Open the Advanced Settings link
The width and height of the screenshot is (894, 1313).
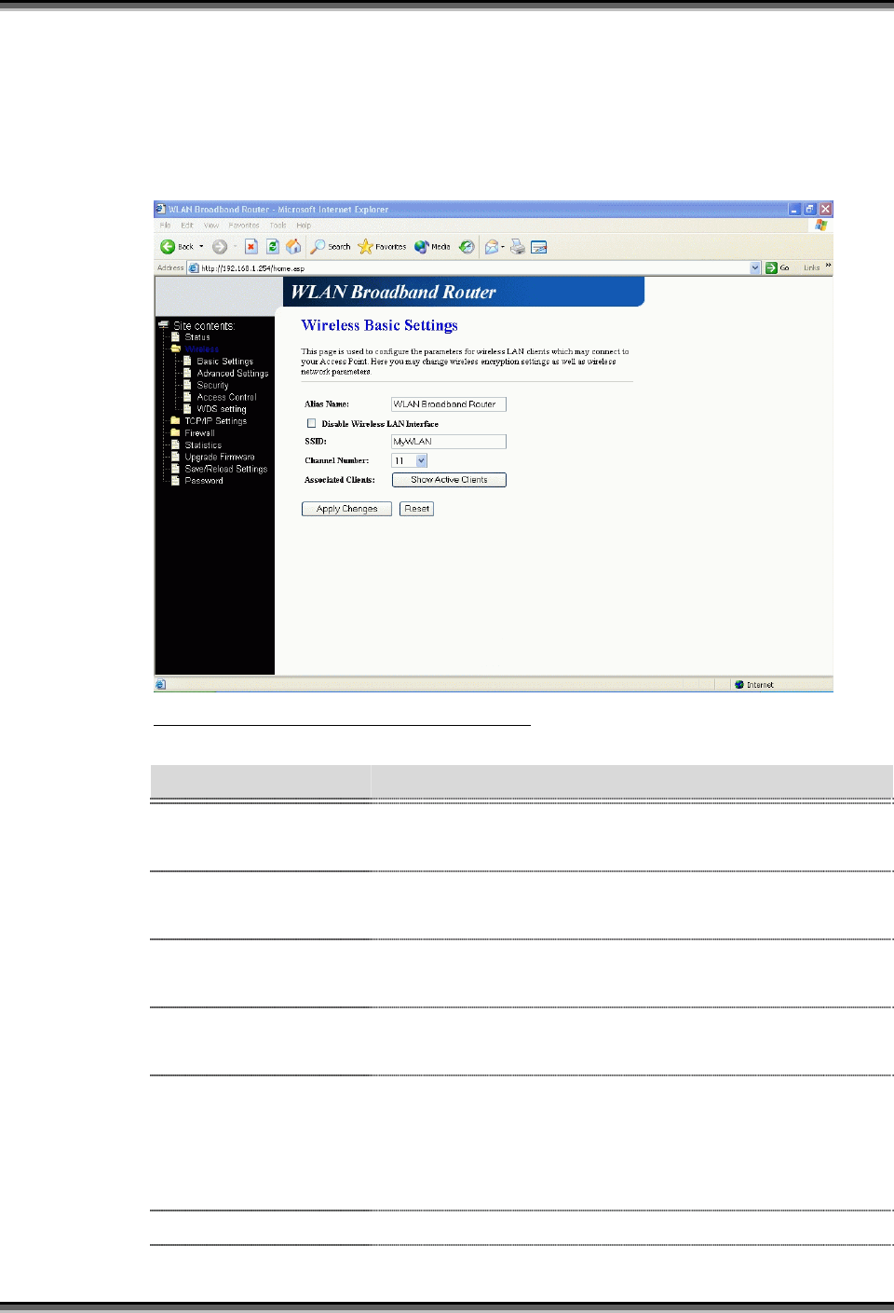pos(233,373)
